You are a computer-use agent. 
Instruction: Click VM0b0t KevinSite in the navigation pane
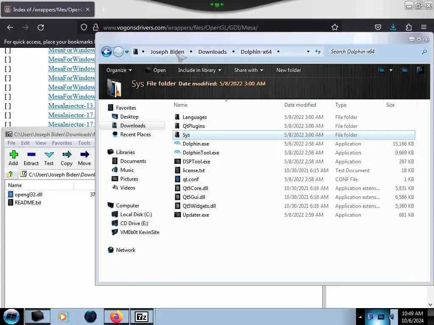click(x=140, y=232)
